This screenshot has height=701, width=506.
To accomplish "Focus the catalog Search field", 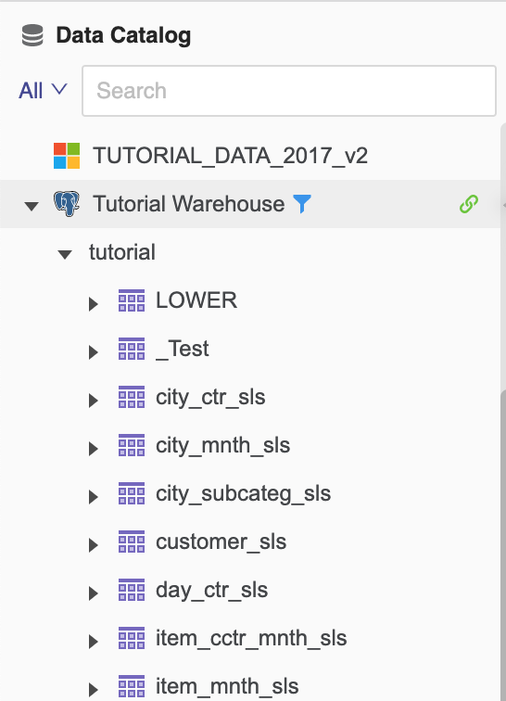I will [x=289, y=91].
